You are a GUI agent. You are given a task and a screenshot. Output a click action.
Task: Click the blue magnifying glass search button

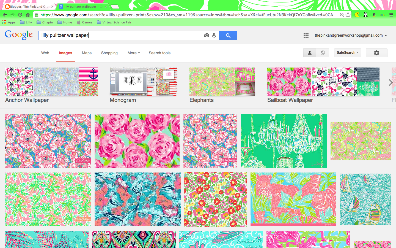[228, 35]
